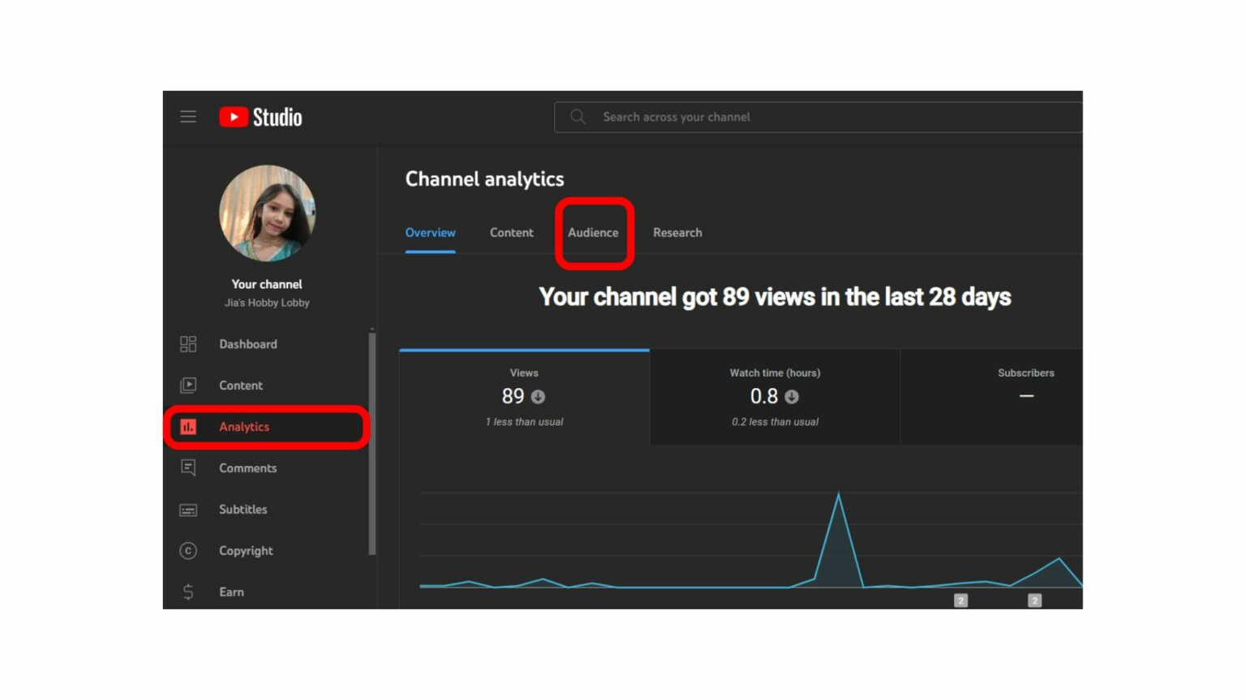The height and width of the screenshot is (700, 1246).
Task: Open the hamburger menu
Action: [x=188, y=117]
